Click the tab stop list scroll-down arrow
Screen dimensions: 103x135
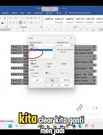coord(54,58)
